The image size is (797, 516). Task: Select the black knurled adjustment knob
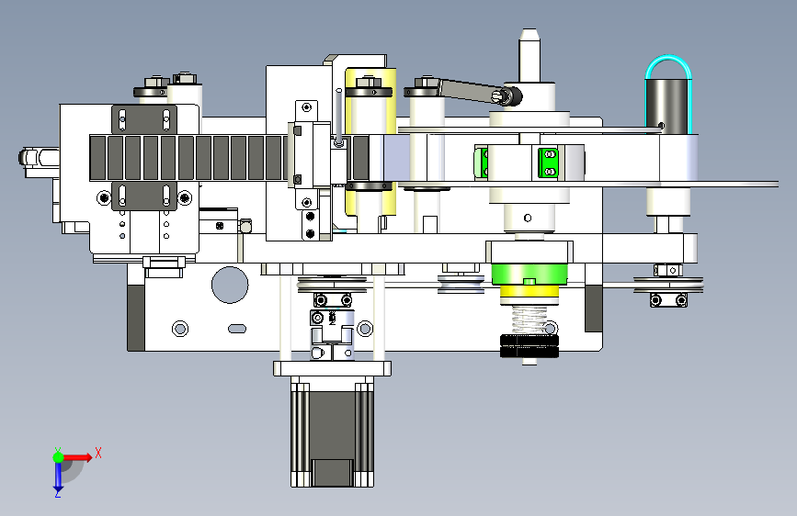[x=529, y=346]
